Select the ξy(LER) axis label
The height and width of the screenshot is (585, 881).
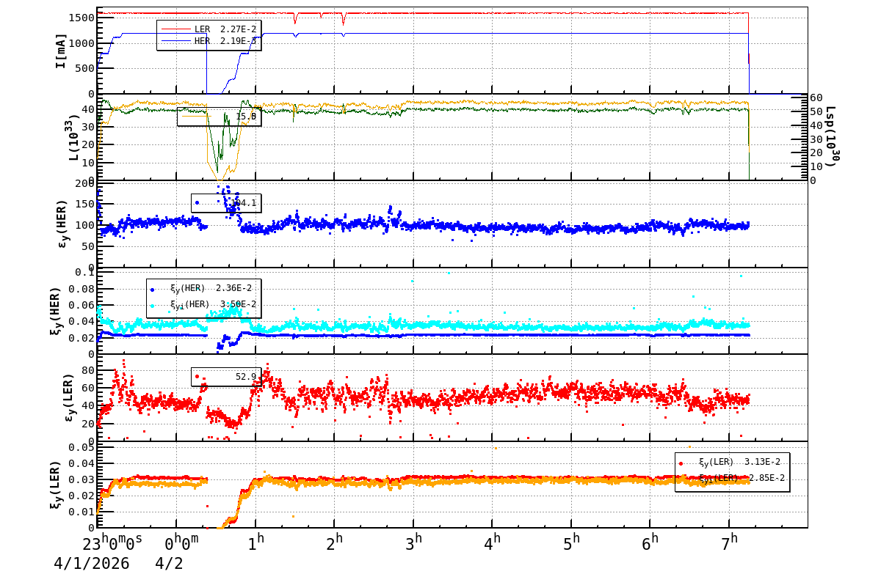coord(56,485)
